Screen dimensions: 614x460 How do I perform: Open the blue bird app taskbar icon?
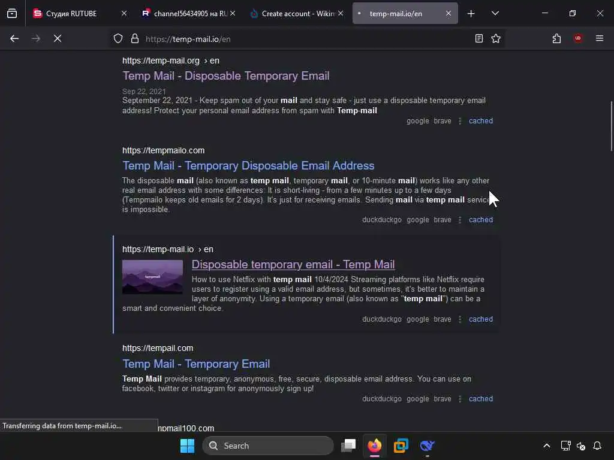(x=427, y=446)
